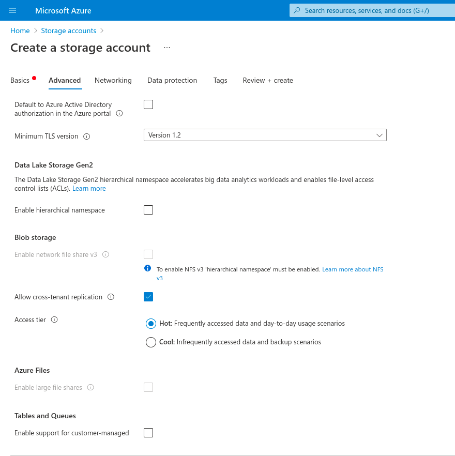This screenshot has width=455, height=456.
Task: Switch to the Networking tab
Action: pos(113,80)
